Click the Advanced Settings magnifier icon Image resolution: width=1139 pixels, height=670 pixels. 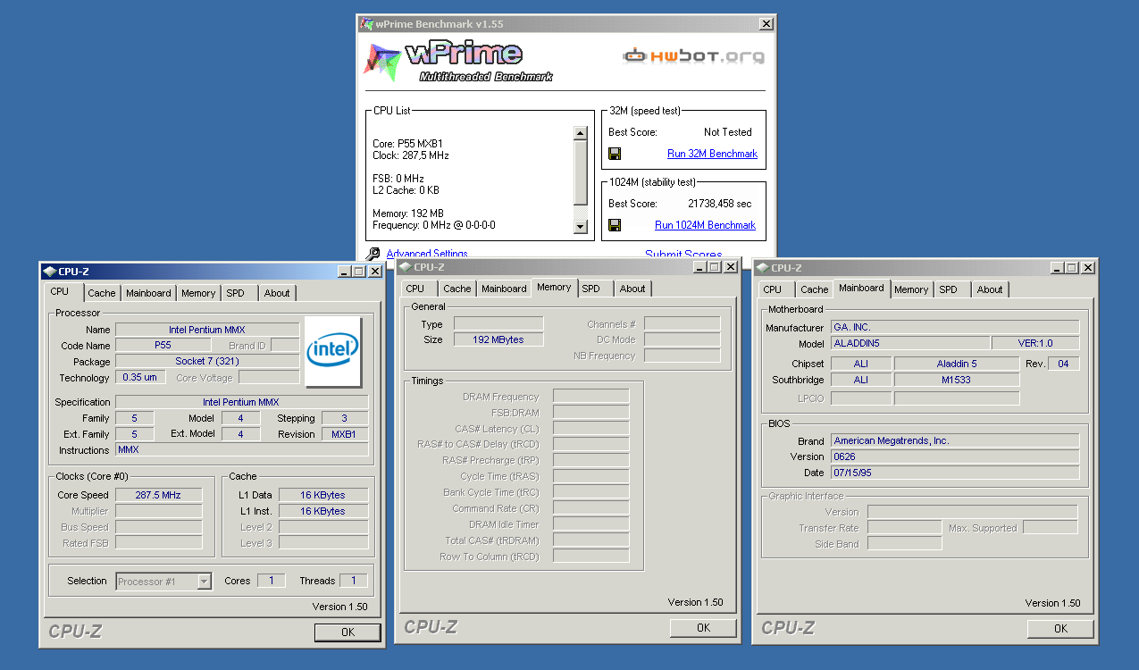(373, 255)
